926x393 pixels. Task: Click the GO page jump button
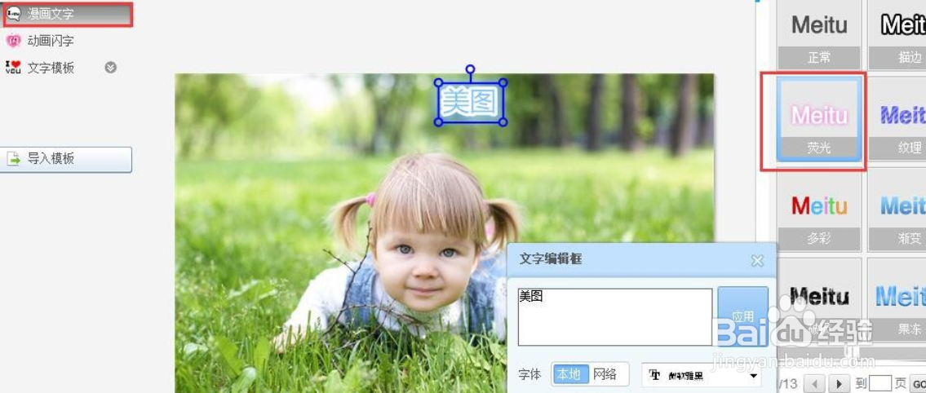pos(919,383)
